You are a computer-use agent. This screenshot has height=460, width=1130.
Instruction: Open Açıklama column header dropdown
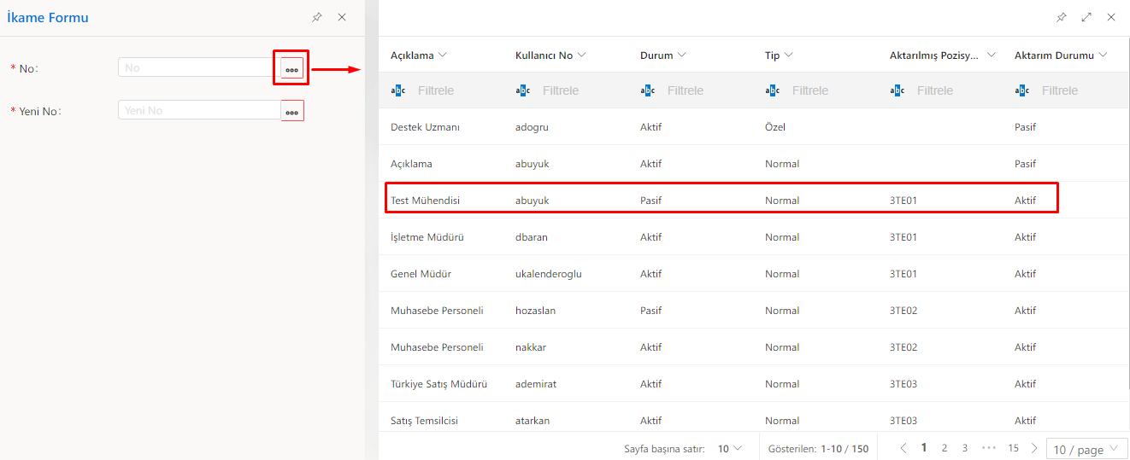(x=443, y=55)
